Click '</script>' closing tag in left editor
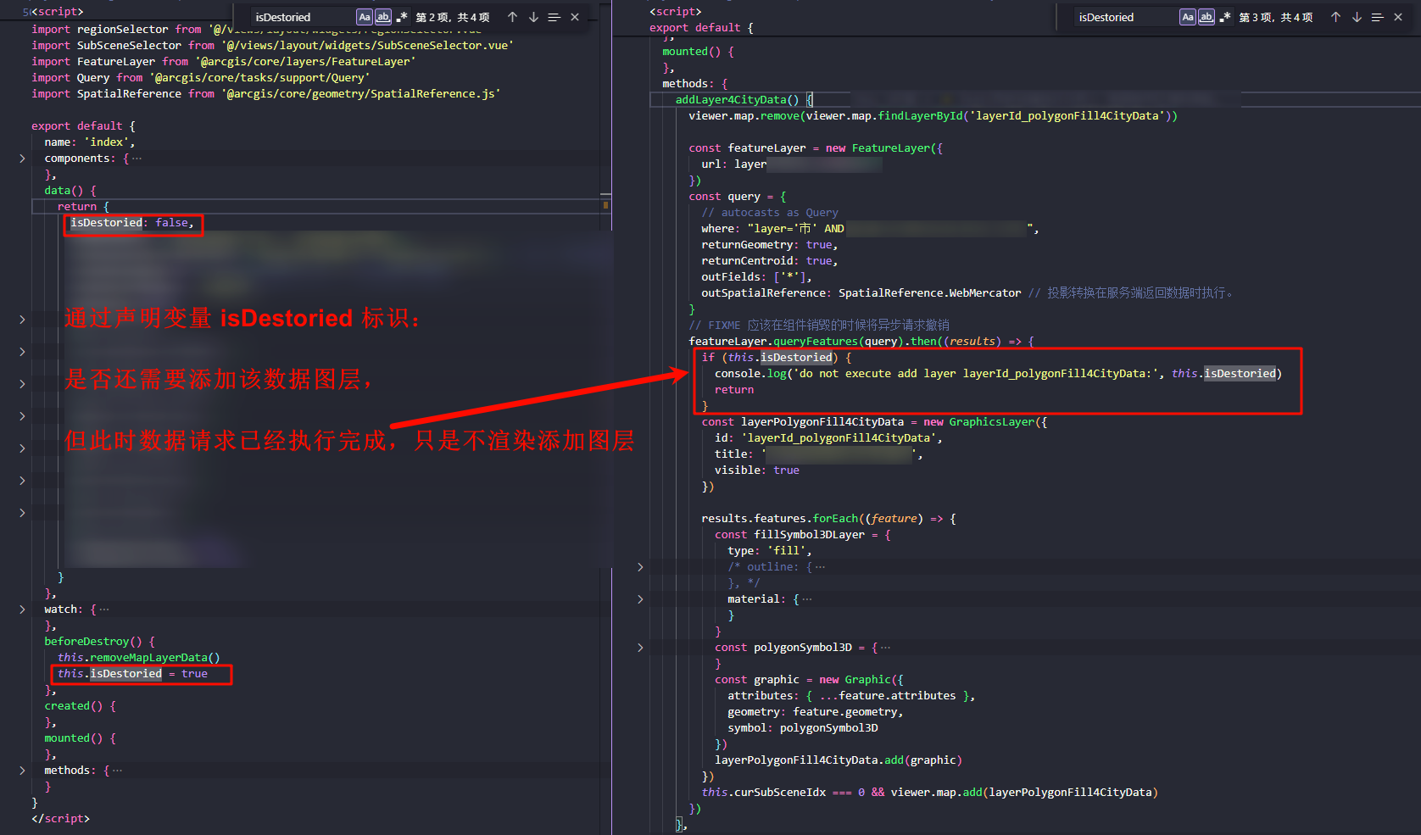 point(60,819)
